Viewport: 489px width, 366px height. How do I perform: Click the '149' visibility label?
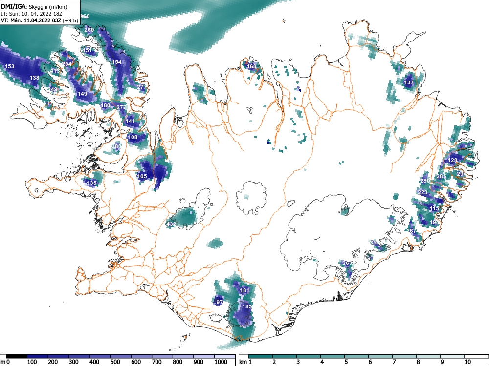click(x=82, y=94)
